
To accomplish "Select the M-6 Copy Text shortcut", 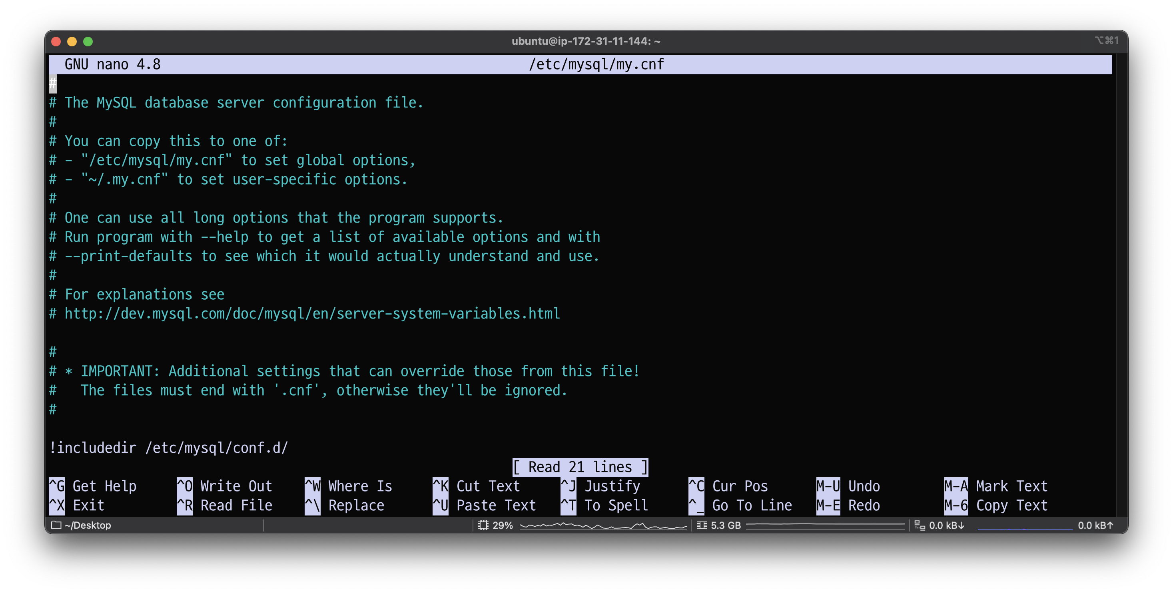I will [996, 505].
